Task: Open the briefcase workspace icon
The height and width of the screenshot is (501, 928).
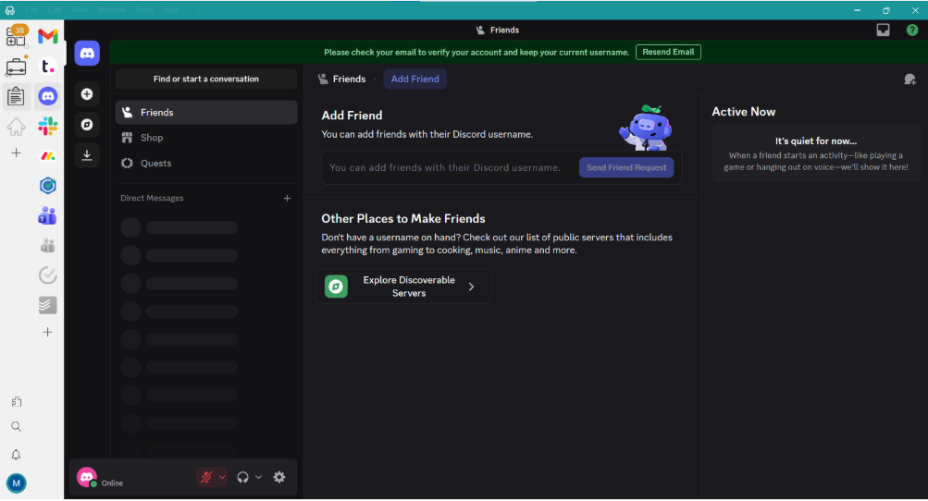Action: click(x=16, y=67)
